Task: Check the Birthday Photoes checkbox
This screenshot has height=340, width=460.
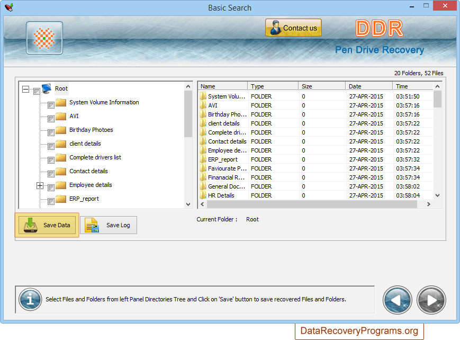Action: tap(51, 133)
